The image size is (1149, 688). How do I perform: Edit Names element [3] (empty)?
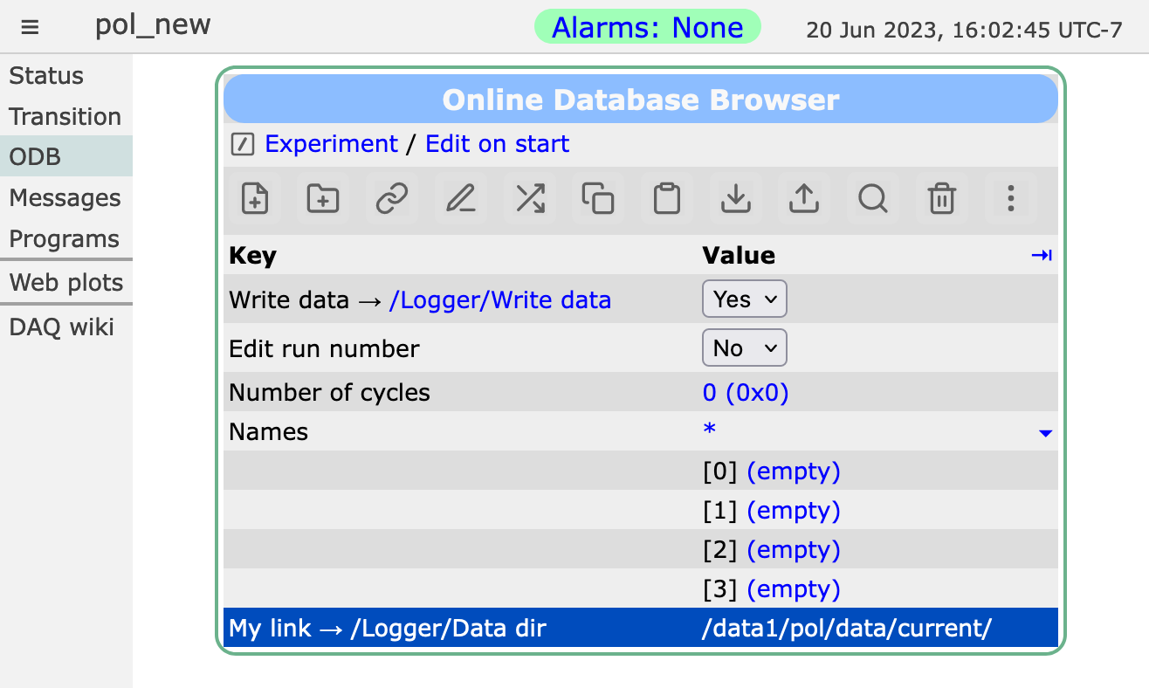[794, 589]
